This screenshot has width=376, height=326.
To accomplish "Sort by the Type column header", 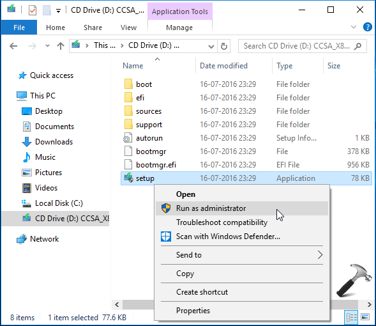I will pyautogui.click(x=285, y=66).
